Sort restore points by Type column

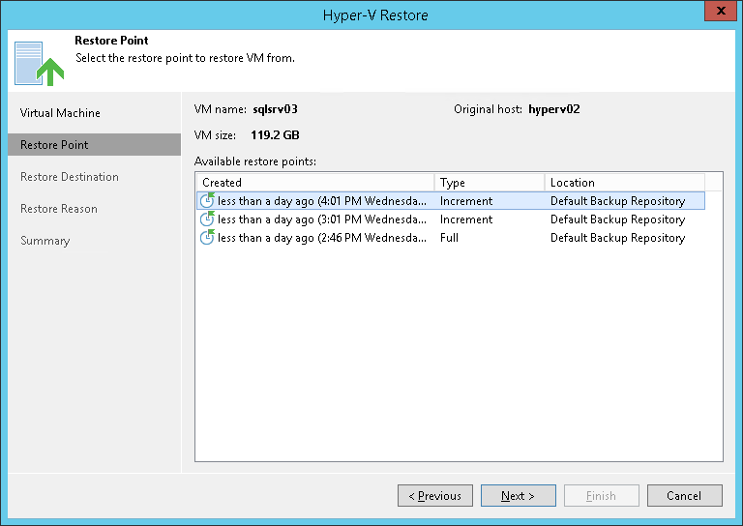[x=488, y=182]
